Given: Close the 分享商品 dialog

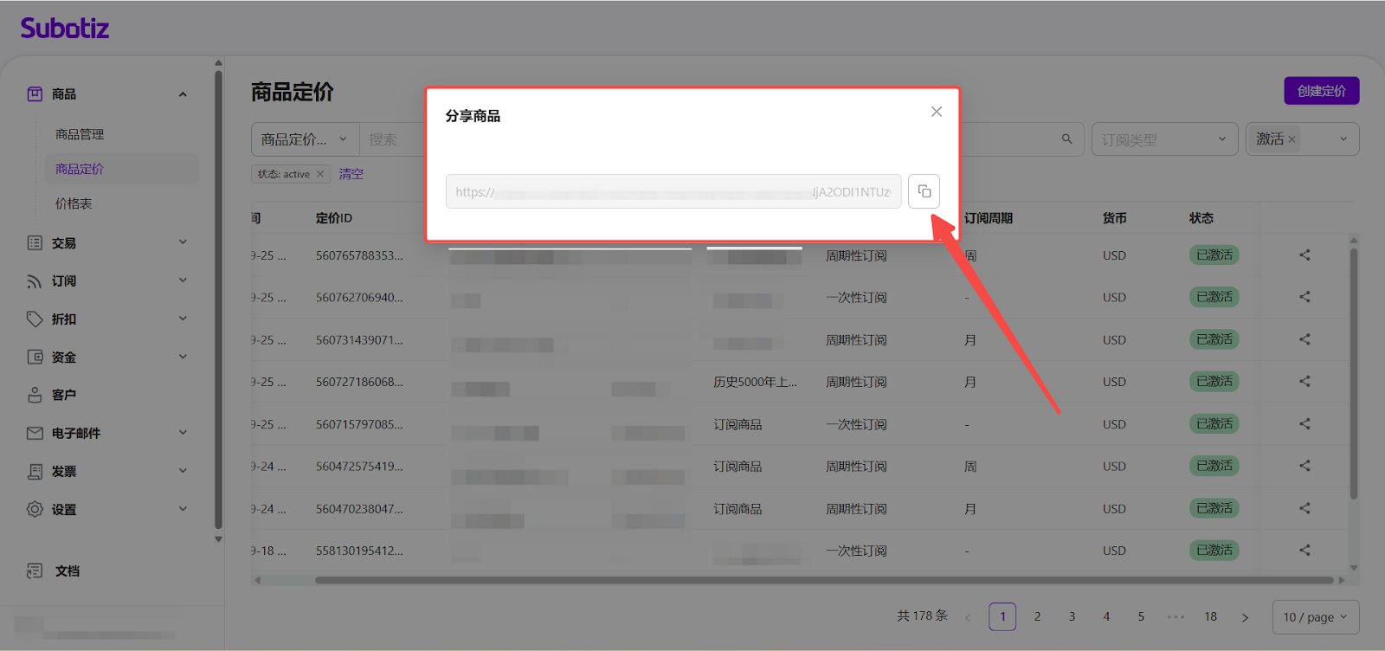Looking at the screenshot, I should 936,112.
